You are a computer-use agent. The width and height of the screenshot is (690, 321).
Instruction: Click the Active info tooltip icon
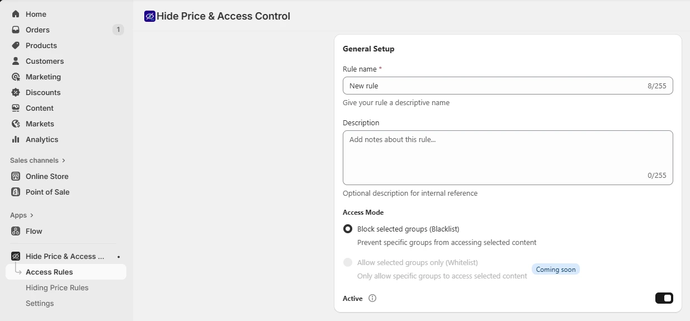point(372,298)
